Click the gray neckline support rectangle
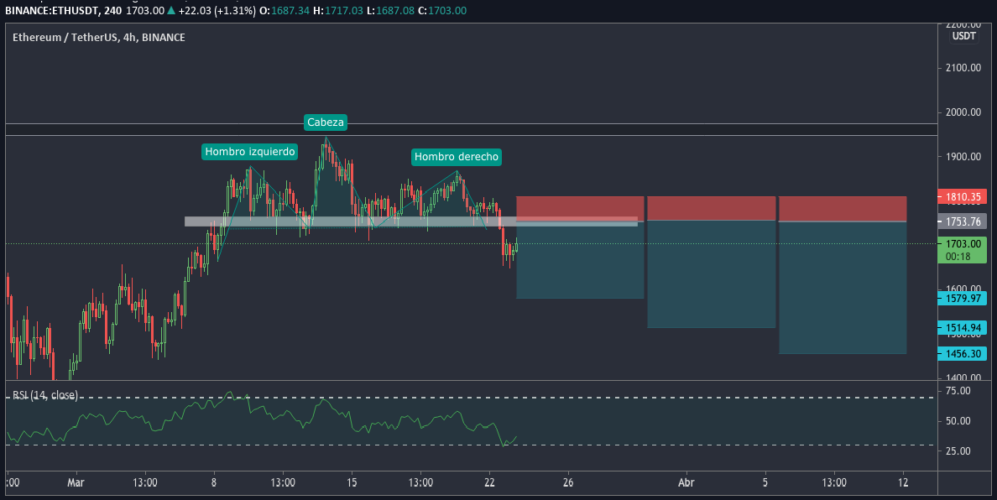The height and width of the screenshot is (500, 997). pyautogui.click(x=410, y=221)
